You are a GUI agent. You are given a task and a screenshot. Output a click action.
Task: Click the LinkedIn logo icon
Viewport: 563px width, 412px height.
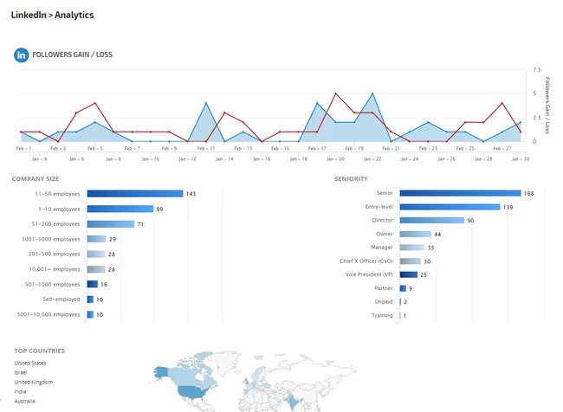click(x=21, y=55)
